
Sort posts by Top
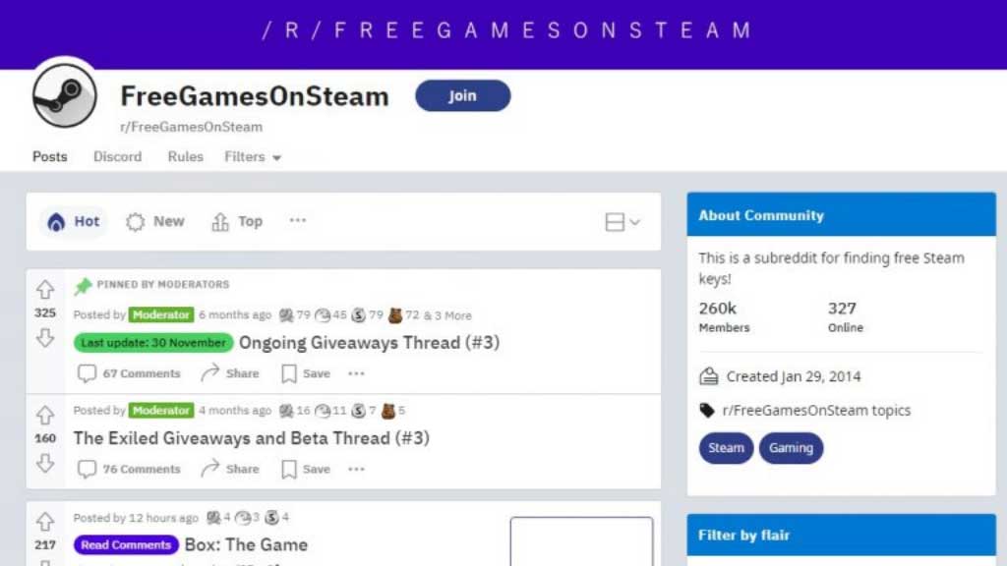coord(237,221)
